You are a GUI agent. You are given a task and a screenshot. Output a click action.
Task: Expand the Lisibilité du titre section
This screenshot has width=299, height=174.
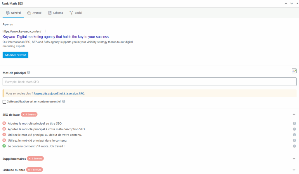[x=294, y=169]
